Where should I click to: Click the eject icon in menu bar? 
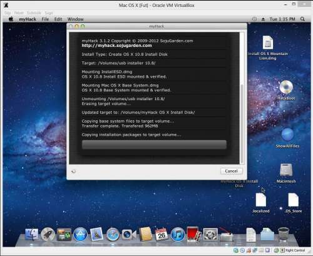pyautogui.click(x=263, y=19)
